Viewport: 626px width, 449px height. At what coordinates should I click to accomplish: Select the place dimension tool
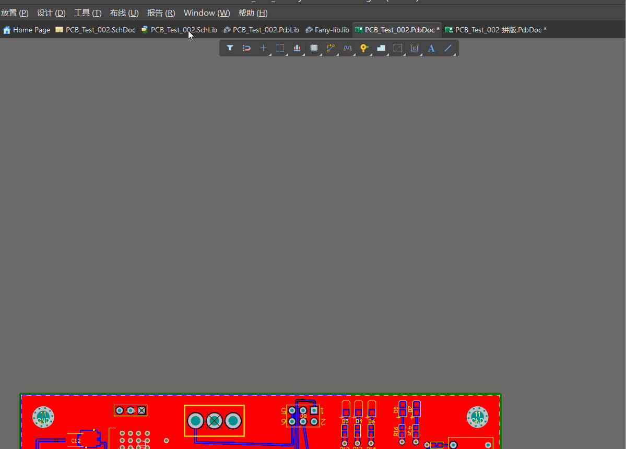[x=415, y=48]
